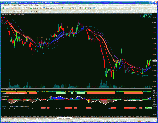Open the Periods clock dropdown
This screenshot has height=123, width=158.
pos(90,8)
